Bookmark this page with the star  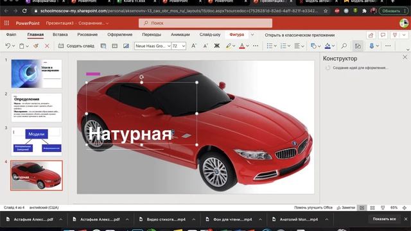click(x=326, y=11)
